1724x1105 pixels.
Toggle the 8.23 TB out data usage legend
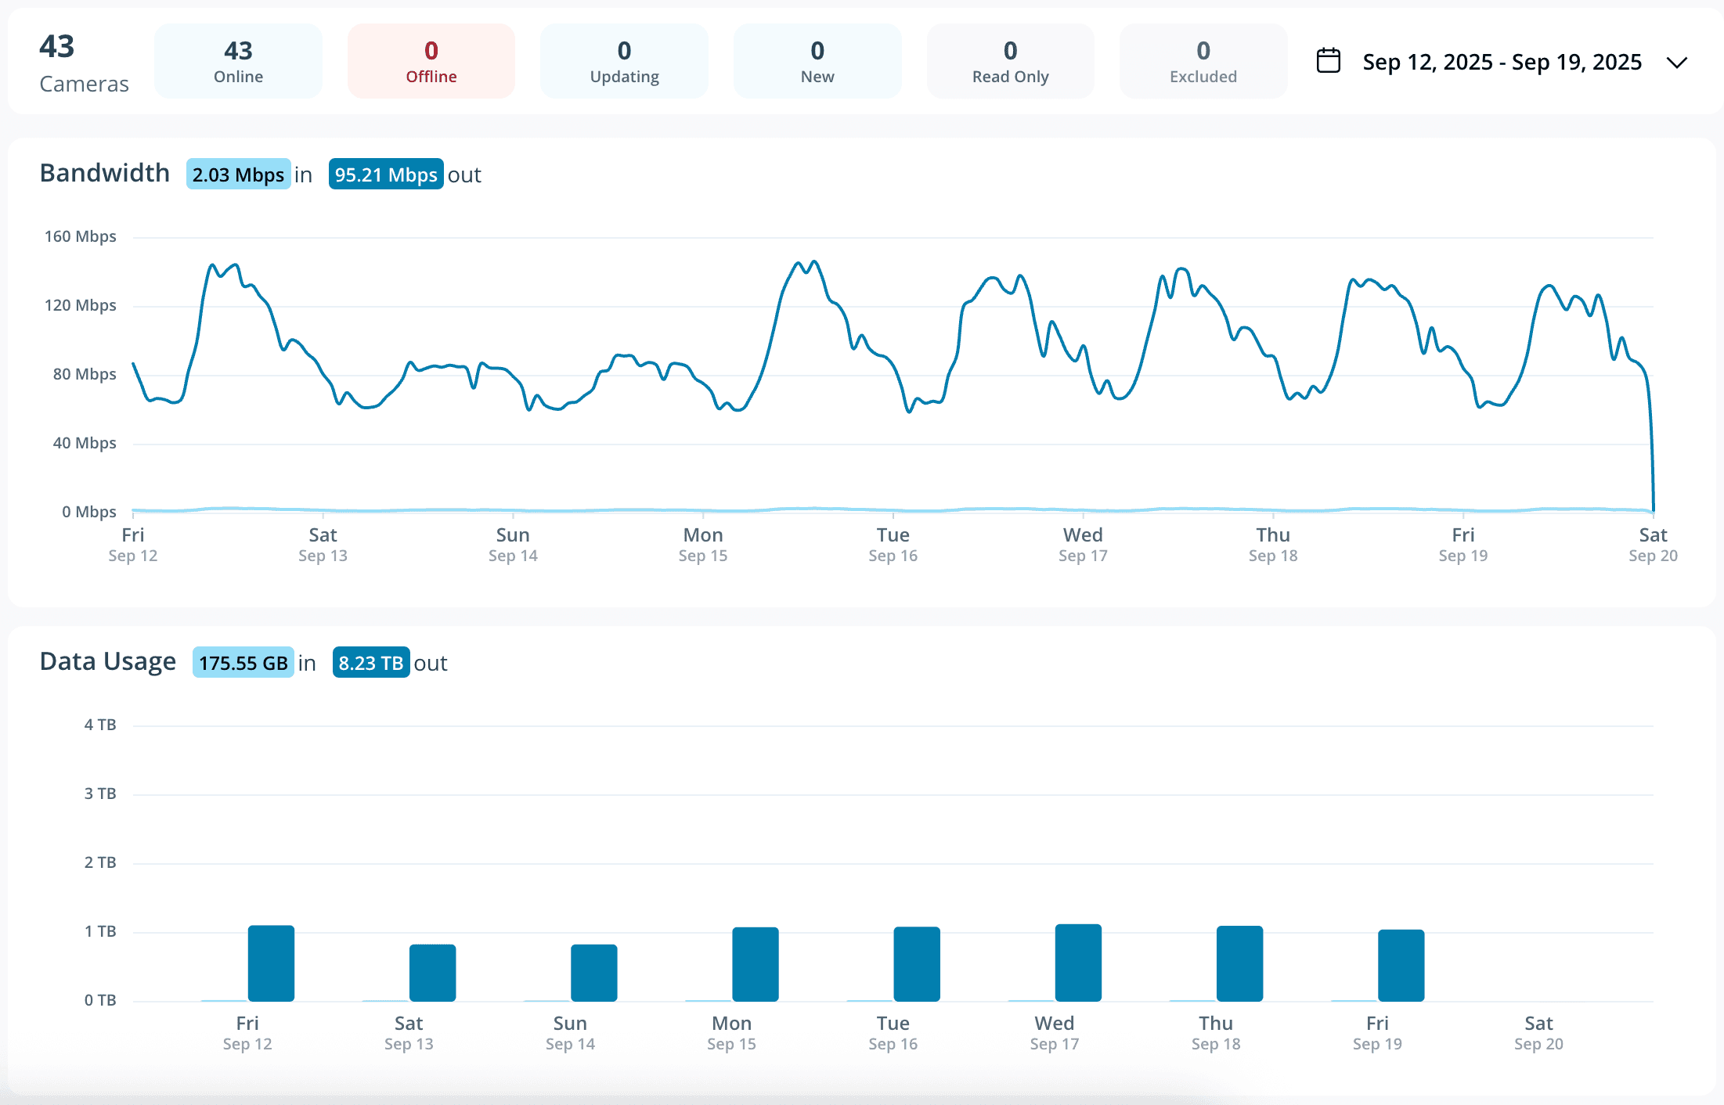(371, 662)
